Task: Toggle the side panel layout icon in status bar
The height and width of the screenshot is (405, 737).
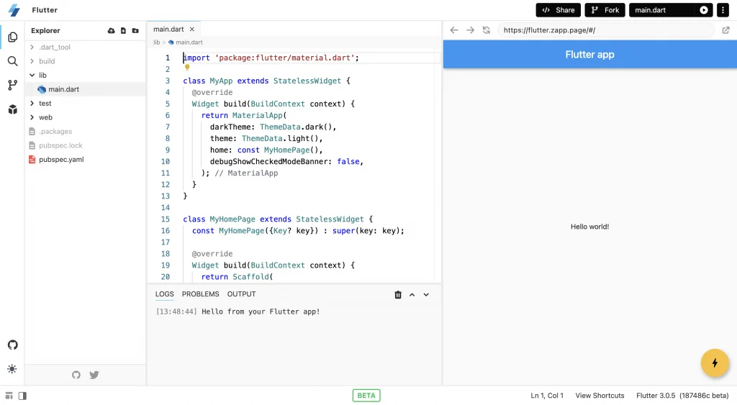Action: [x=22, y=396]
